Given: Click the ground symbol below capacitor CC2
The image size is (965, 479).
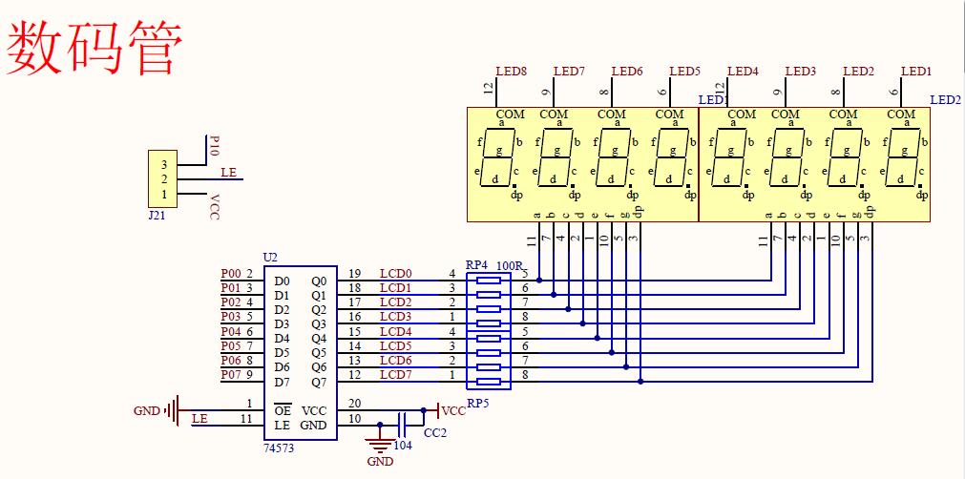Looking at the screenshot, I should tap(380, 446).
